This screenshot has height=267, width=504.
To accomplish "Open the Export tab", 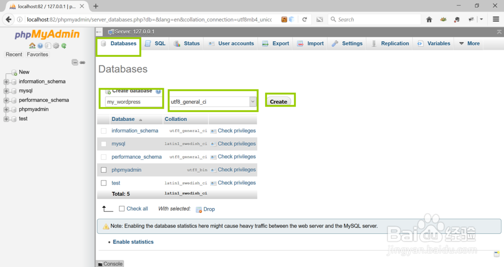I will (x=276, y=44).
